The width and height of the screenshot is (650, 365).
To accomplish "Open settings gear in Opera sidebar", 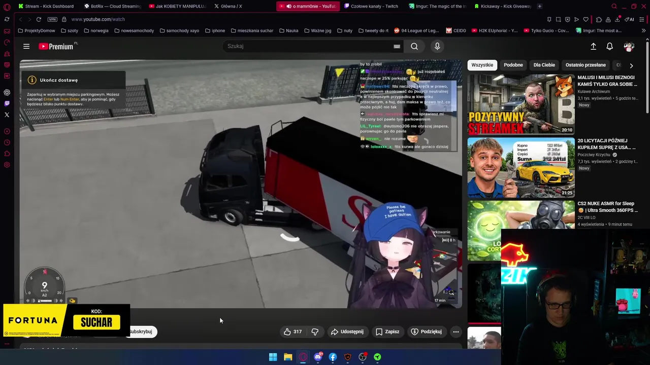I will [x=7, y=165].
